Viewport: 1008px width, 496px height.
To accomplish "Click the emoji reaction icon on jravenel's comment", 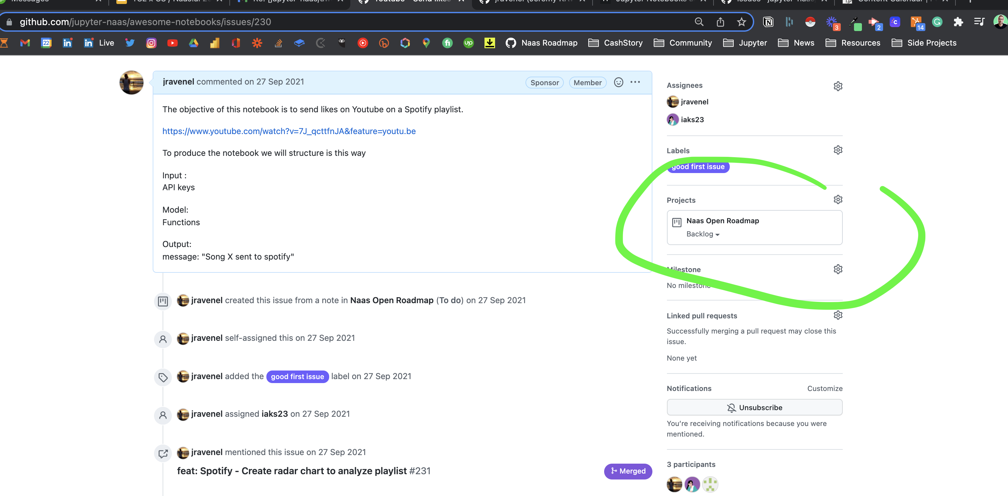I will pyautogui.click(x=618, y=82).
